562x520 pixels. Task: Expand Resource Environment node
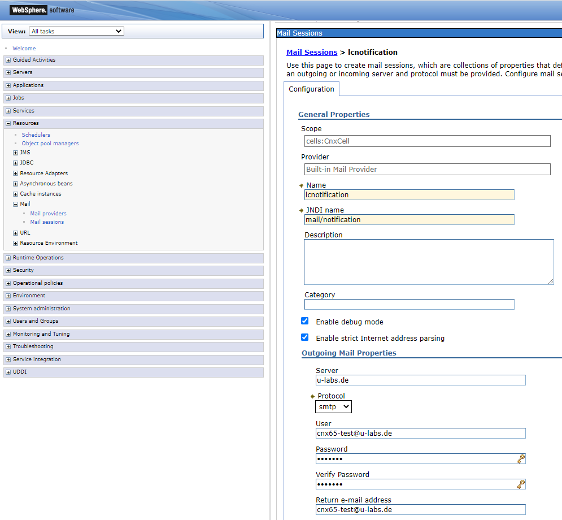coord(15,243)
